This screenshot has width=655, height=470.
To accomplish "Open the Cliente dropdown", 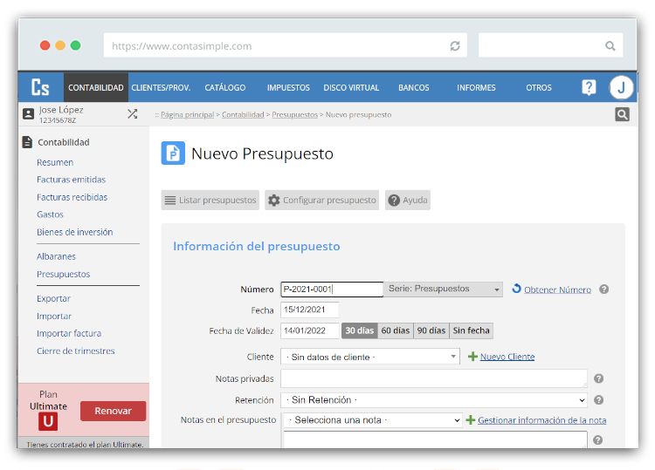I will 370,357.
